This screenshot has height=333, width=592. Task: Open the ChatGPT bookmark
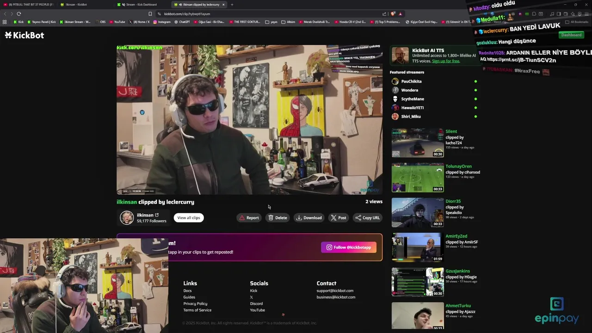coord(182,22)
